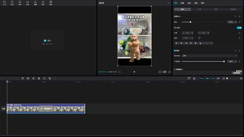Image resolution: width=244 pixels, height=137 pixels.
Task: Click the position X stepper arrows
Action: [x=192, y=33]
